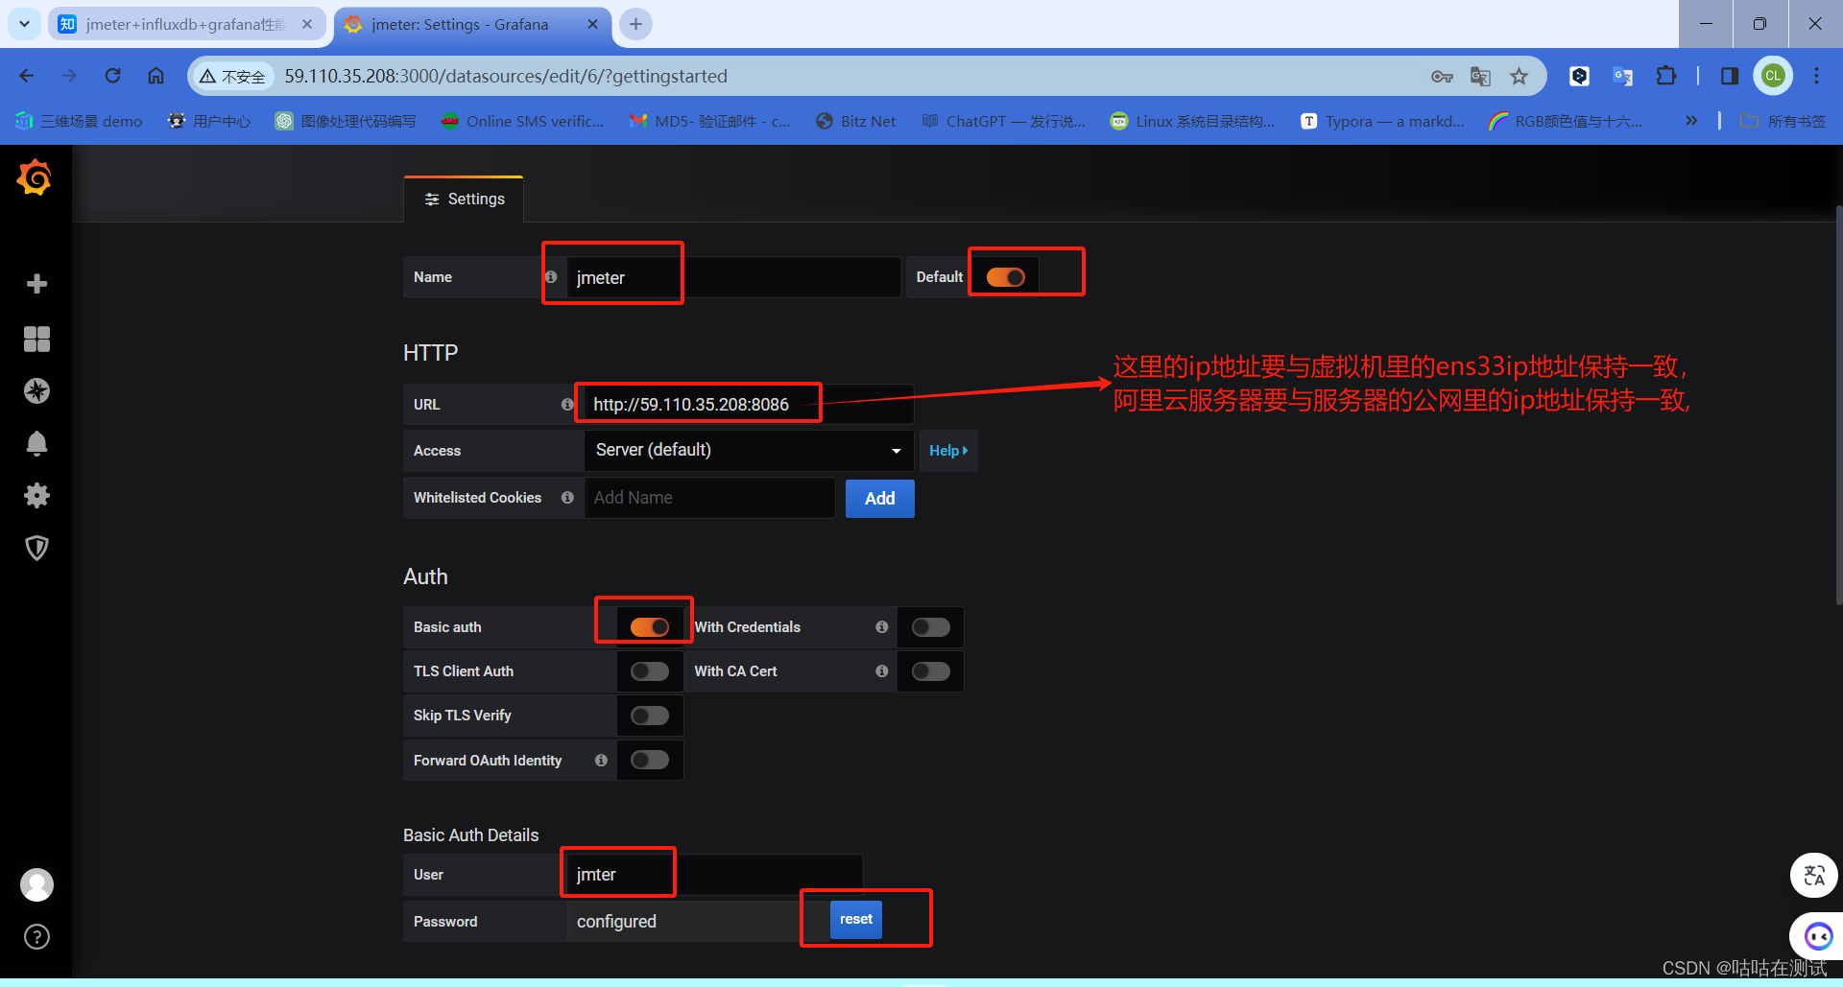Enable the TLS Client Auth switch
Screen dimensions: 1843x987
[650, 671]
